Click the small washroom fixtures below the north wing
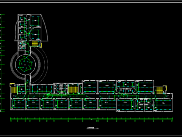Image resolution: width=182 pixels, height=137 pixels. click(x=22, y=45)
